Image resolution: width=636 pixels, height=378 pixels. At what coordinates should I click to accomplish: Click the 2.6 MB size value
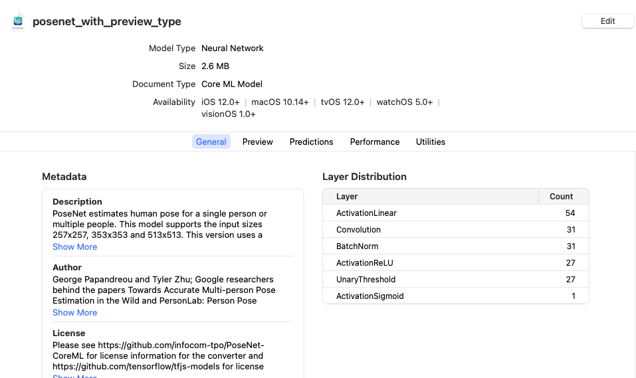[x=215, y=66]
